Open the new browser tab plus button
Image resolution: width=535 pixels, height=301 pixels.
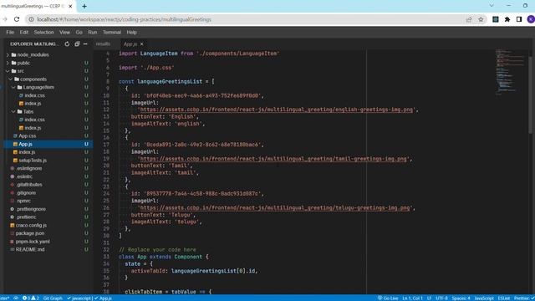point(84,6)
